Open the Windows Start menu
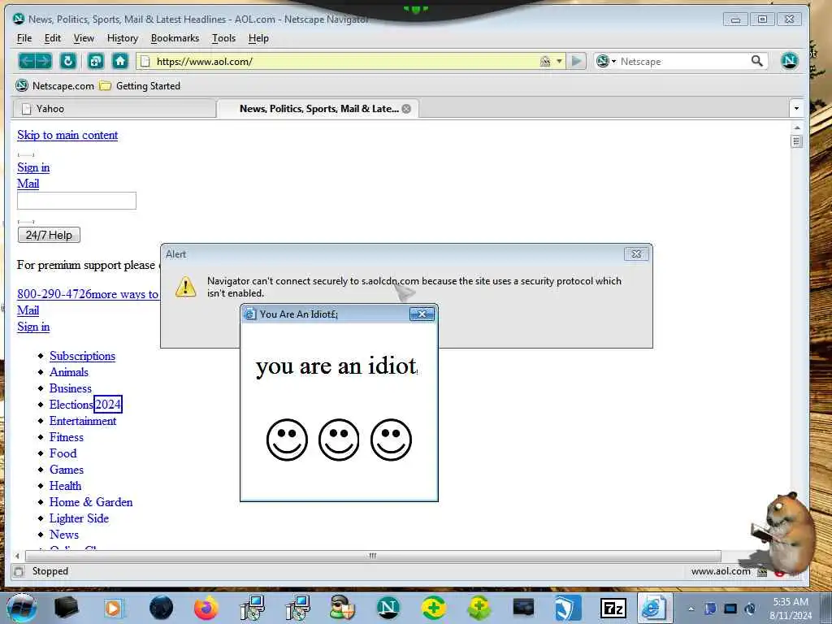This screenshot has width=832, height=624. click(x=22, y=609)
